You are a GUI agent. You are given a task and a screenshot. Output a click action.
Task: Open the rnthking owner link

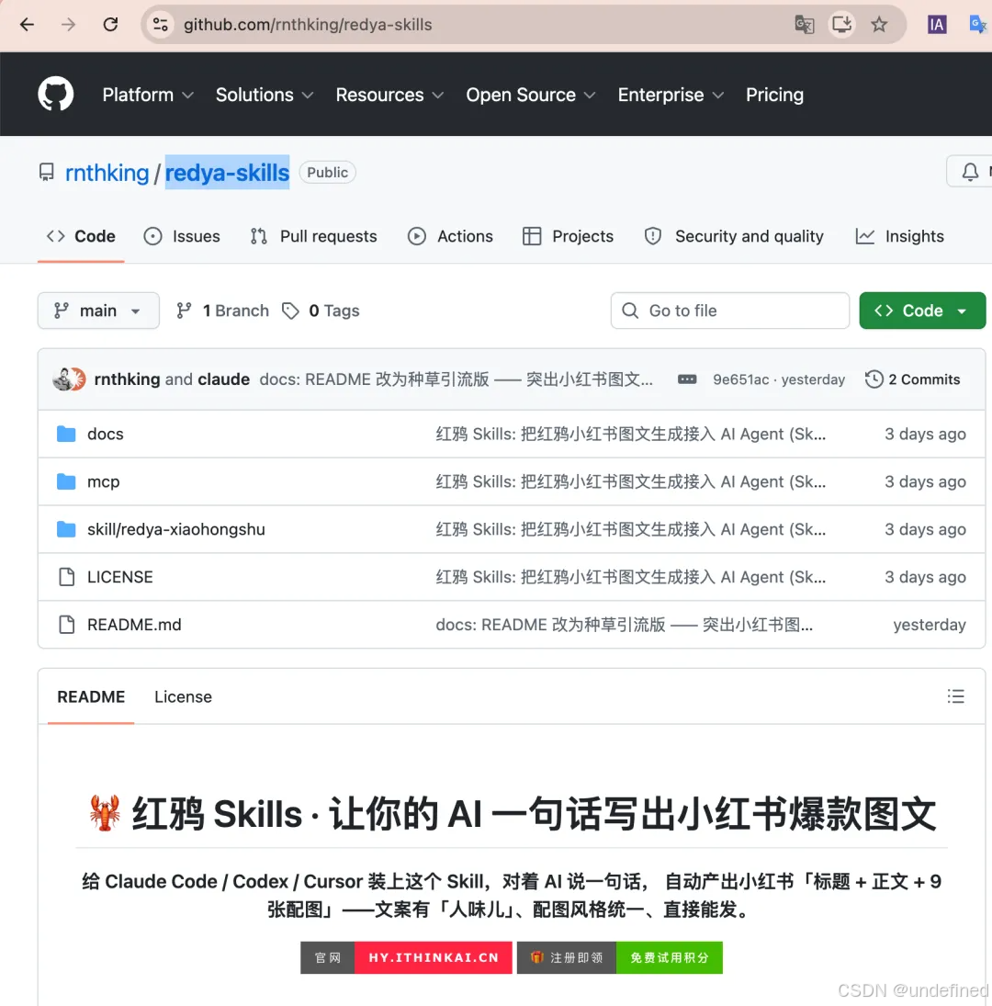tap(107, 173)
